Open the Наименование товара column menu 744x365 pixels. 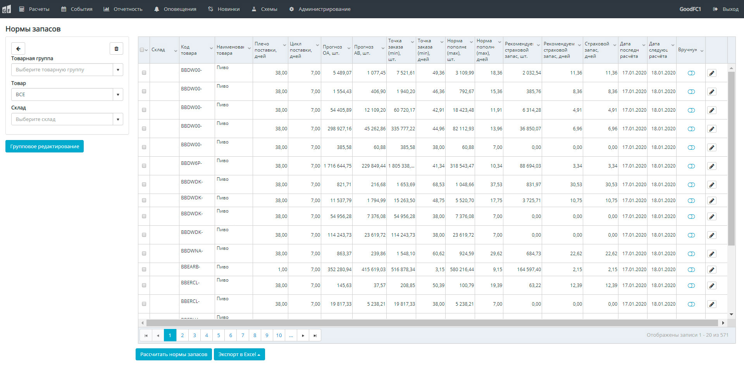[x=249, y=48]
